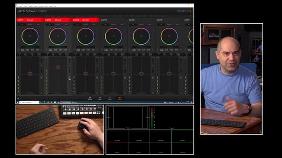Screen dimensions: 282x158
Task: Click the ATEM Software Control taskbar button
Action: tap(66, 102)
